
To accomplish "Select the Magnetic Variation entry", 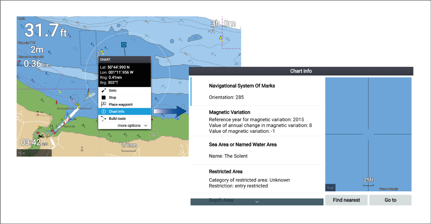I will (257, 121).
